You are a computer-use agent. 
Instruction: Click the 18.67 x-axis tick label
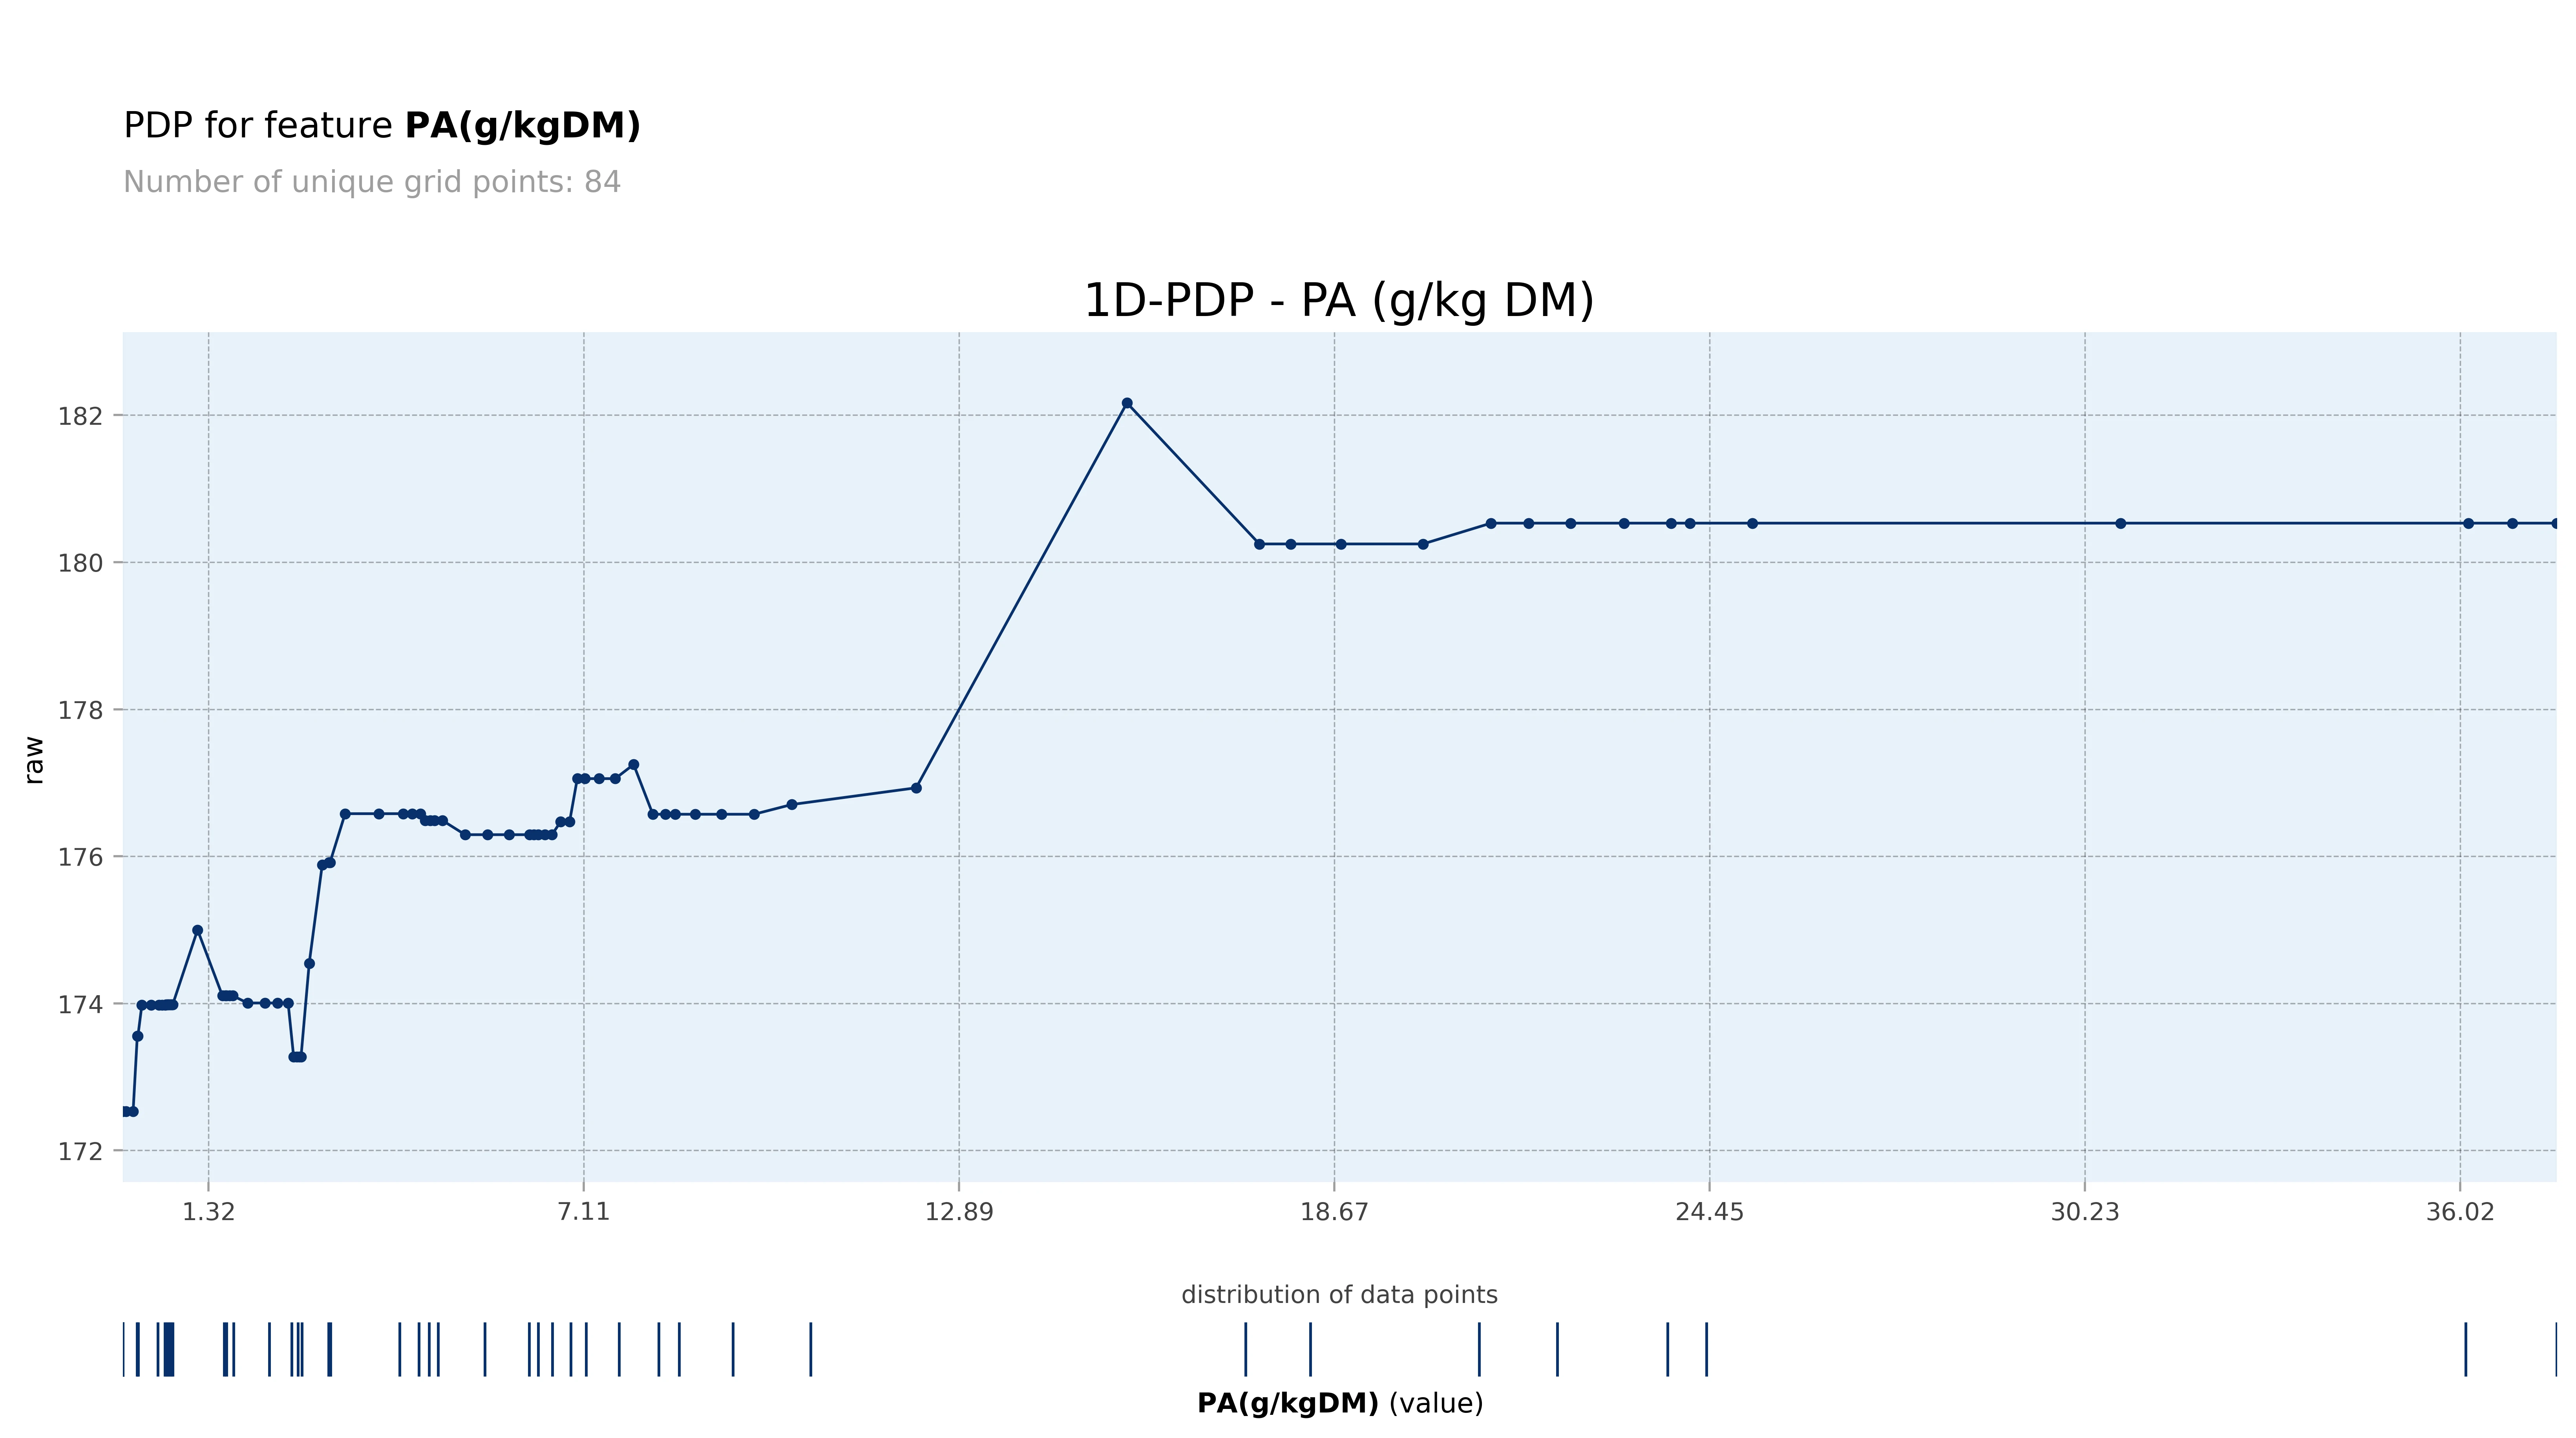[1333, 1212]
